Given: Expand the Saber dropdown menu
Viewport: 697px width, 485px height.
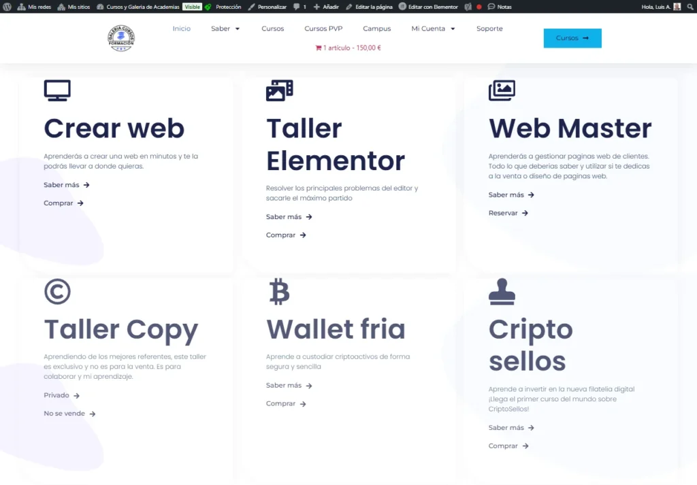Looking at the screenshot, I should [225, 29].
